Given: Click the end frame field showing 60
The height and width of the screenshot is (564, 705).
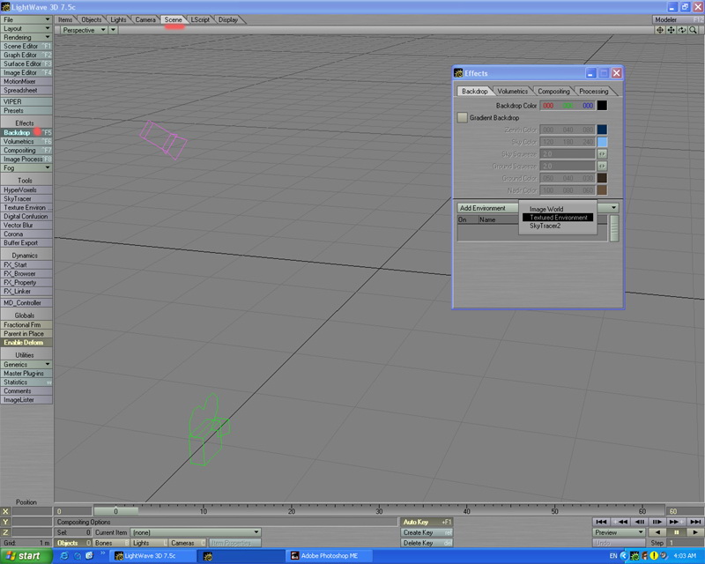Looking at the screenshot, I should click(x=685, y=511).
